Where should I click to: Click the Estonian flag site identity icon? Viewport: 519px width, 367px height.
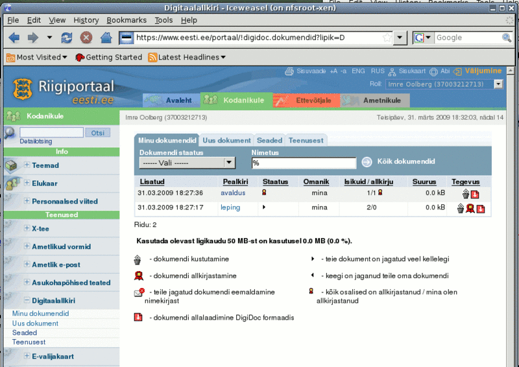(127, 38)
